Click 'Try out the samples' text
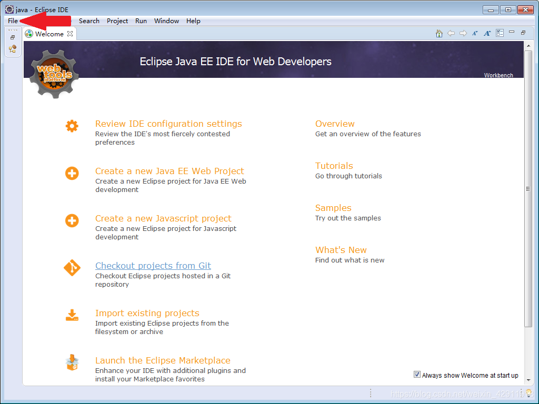Screen dimensions: 539x404 348,218
